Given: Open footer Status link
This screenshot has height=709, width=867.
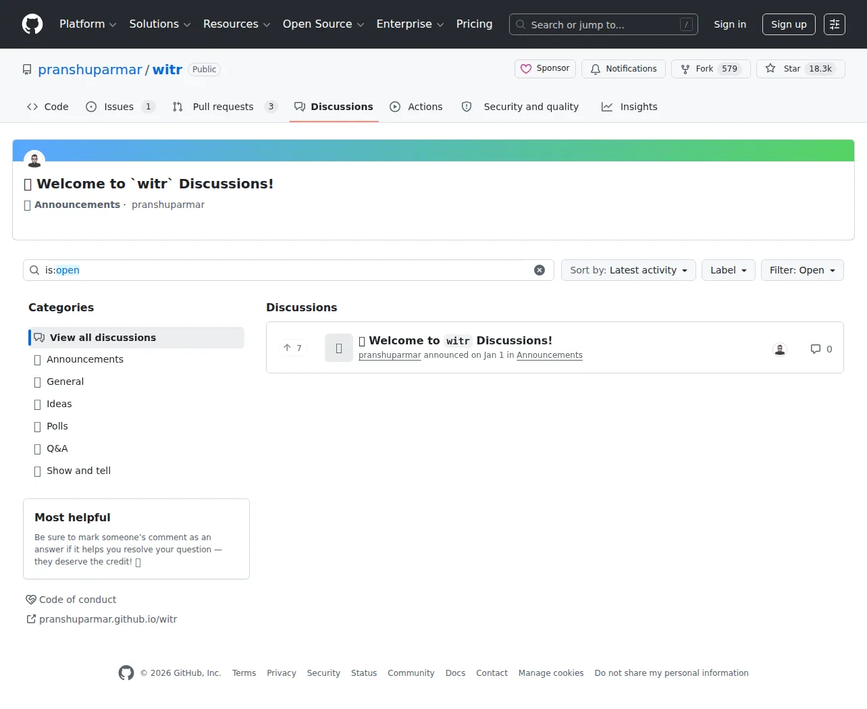Looking at the screenshot, I should [364, 673].
